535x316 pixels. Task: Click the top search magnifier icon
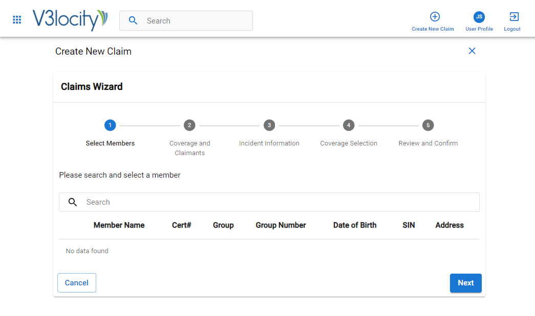click(133, 21)
